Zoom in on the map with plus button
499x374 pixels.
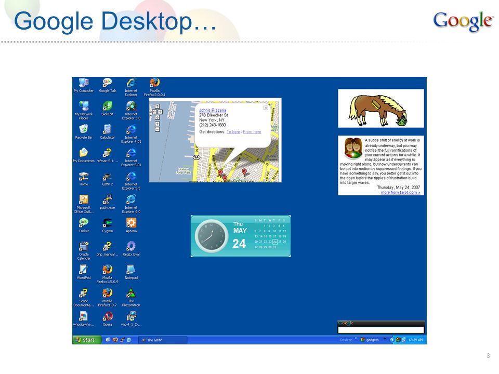pyautogui.click(x=157, y=124)
